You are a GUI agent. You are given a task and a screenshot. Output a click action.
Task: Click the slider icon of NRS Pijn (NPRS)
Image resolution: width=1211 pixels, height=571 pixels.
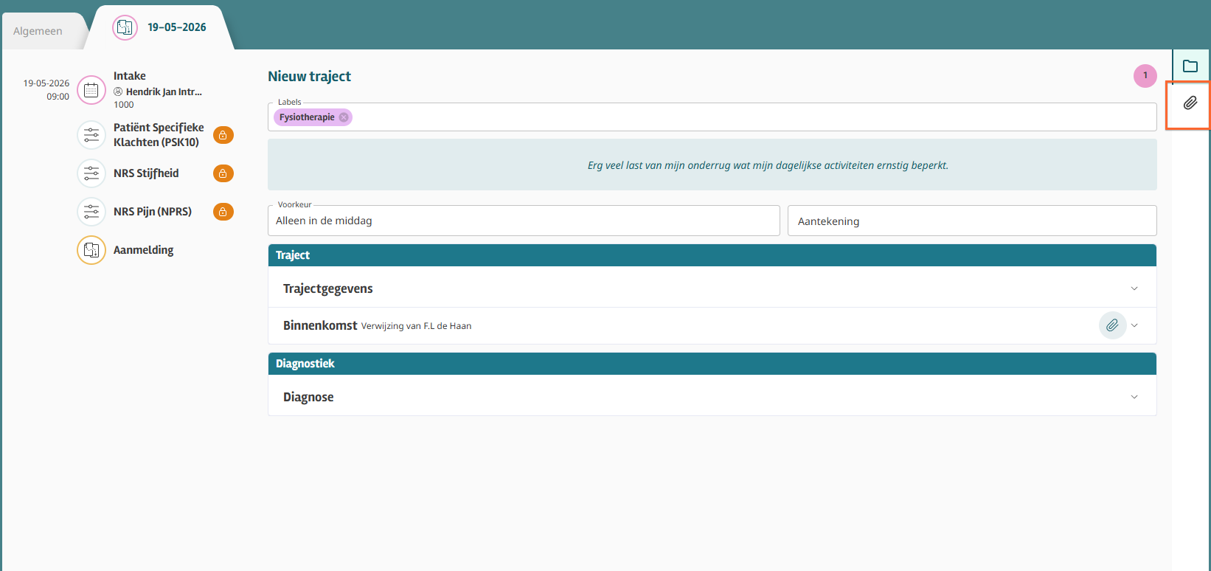click(91, 212)
